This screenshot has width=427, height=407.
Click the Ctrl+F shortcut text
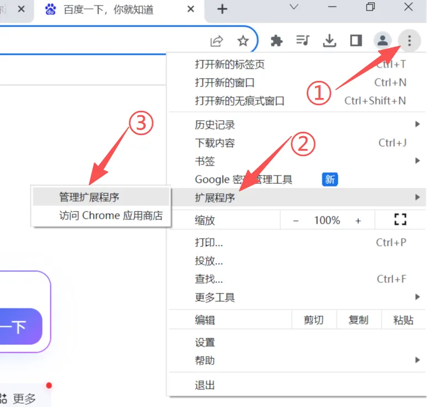pos(392,279)
